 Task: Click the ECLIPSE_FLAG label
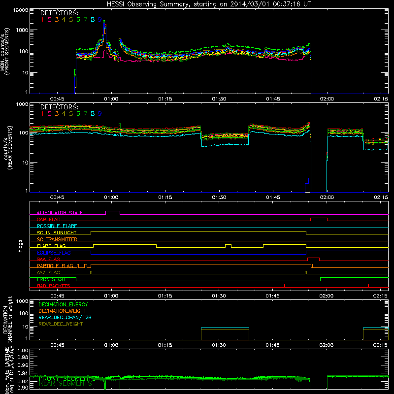tap(54, 253)
